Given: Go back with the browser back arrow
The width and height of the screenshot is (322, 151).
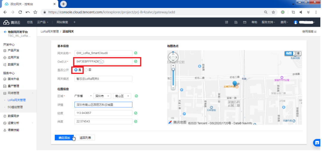Looking at the screenshot, I should coord(5,12).
